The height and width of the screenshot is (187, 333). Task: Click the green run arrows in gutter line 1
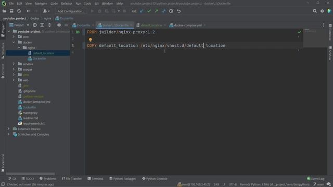78,32
